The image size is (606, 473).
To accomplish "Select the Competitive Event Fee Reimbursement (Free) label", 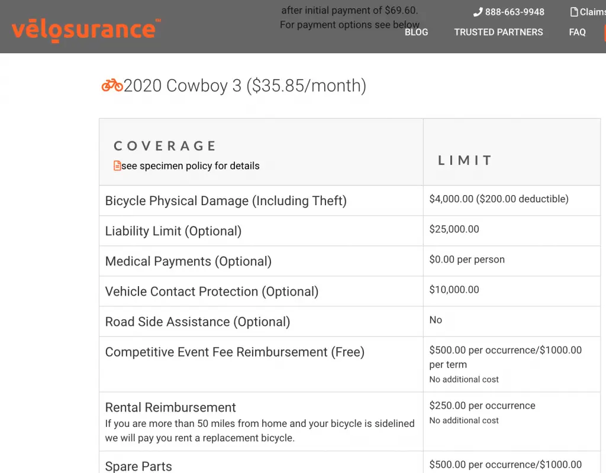I will point(234,352).
